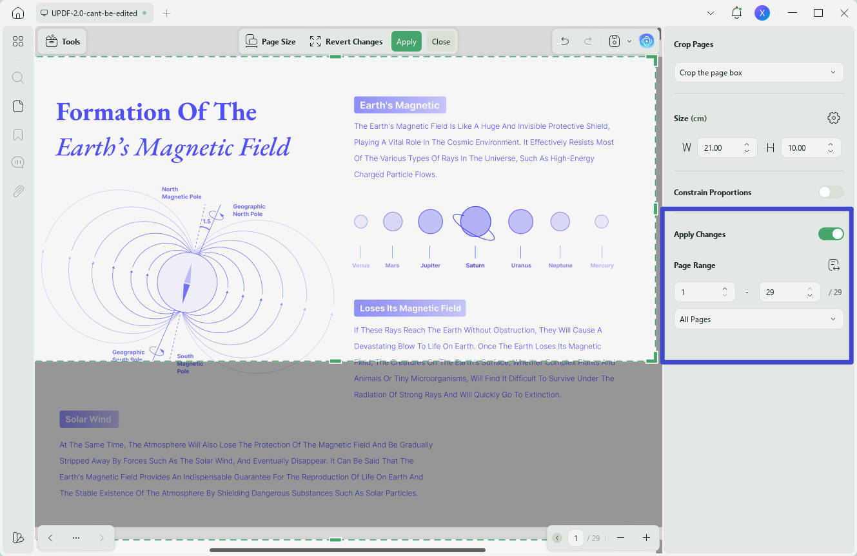Enable Constrain Proportions toggle
This screenshot has width=857, height=556.
click(831, 192)
